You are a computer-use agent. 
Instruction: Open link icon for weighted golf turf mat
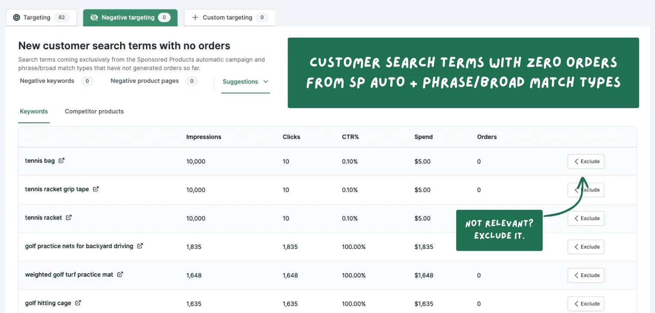(120, 275)
